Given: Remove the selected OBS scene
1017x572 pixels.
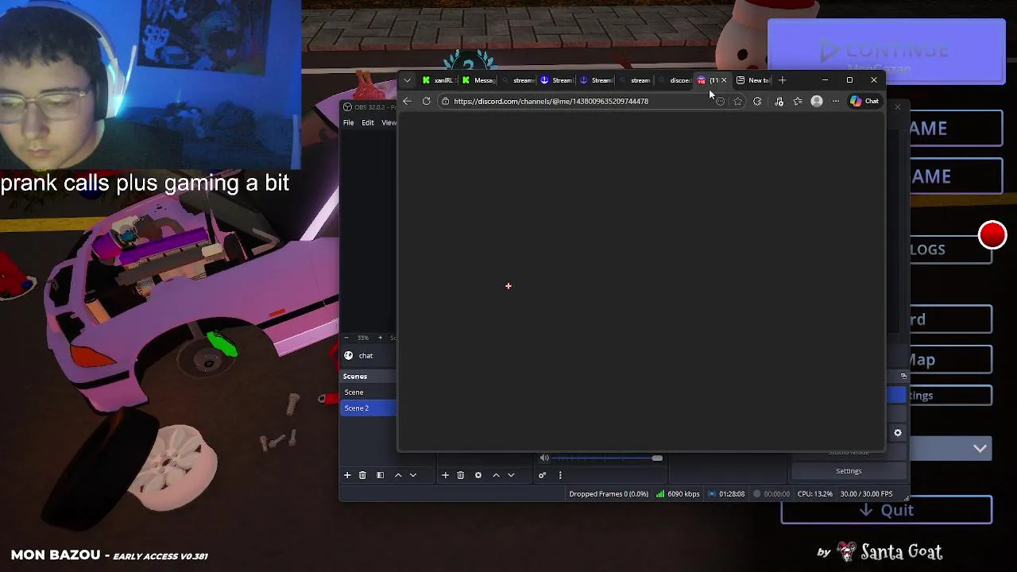Looking at the screenshot, I should 362,475.
